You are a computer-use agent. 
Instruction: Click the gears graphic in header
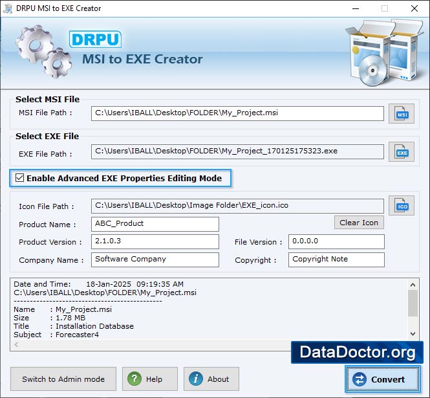42,50
